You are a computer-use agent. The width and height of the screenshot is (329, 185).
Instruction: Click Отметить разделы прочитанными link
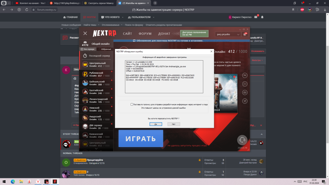(164, 25)
